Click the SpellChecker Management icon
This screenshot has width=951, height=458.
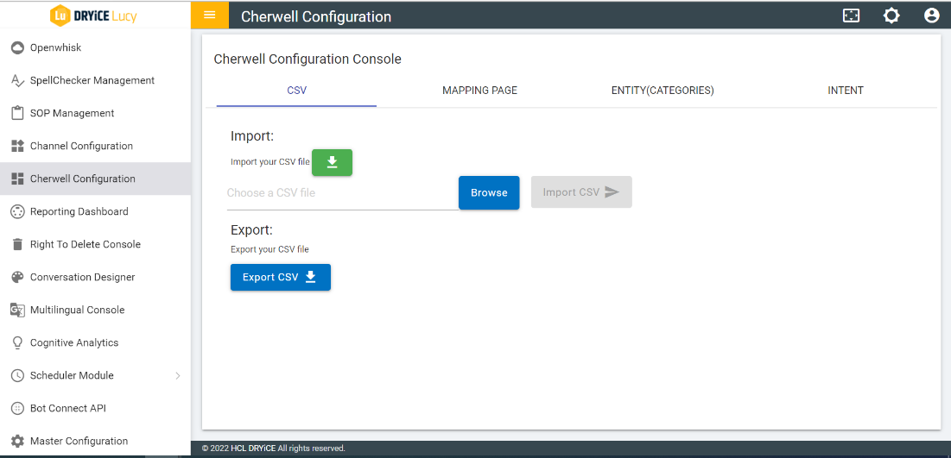(x=17, y=80)
